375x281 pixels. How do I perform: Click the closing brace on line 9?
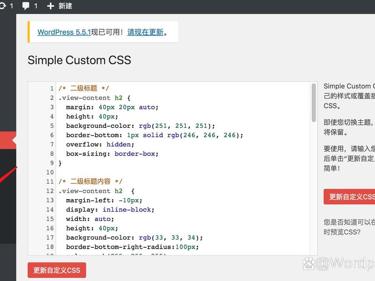pyautogui.click(x=60, y=163)
